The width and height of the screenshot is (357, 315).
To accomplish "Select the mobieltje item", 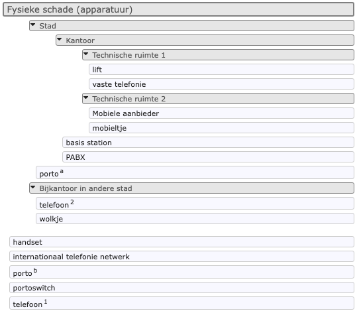I will pyautogui.click(x=221, y=127).
